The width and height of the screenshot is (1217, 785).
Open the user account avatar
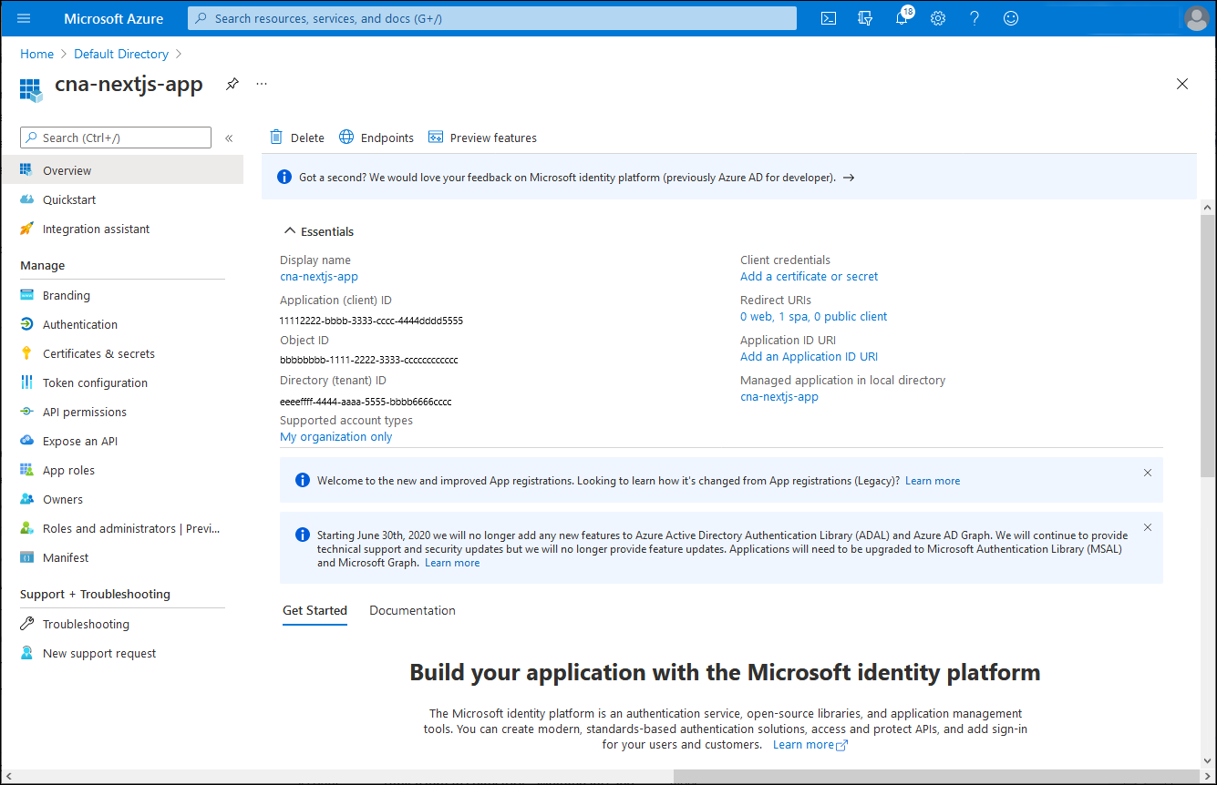[x=1196, y=18]
